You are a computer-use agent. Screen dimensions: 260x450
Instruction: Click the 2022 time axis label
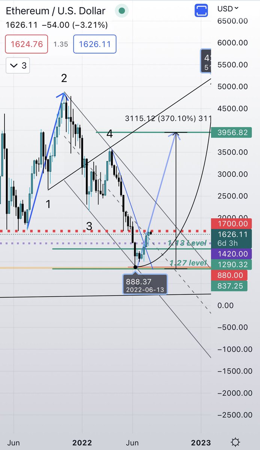pos(82,442)
